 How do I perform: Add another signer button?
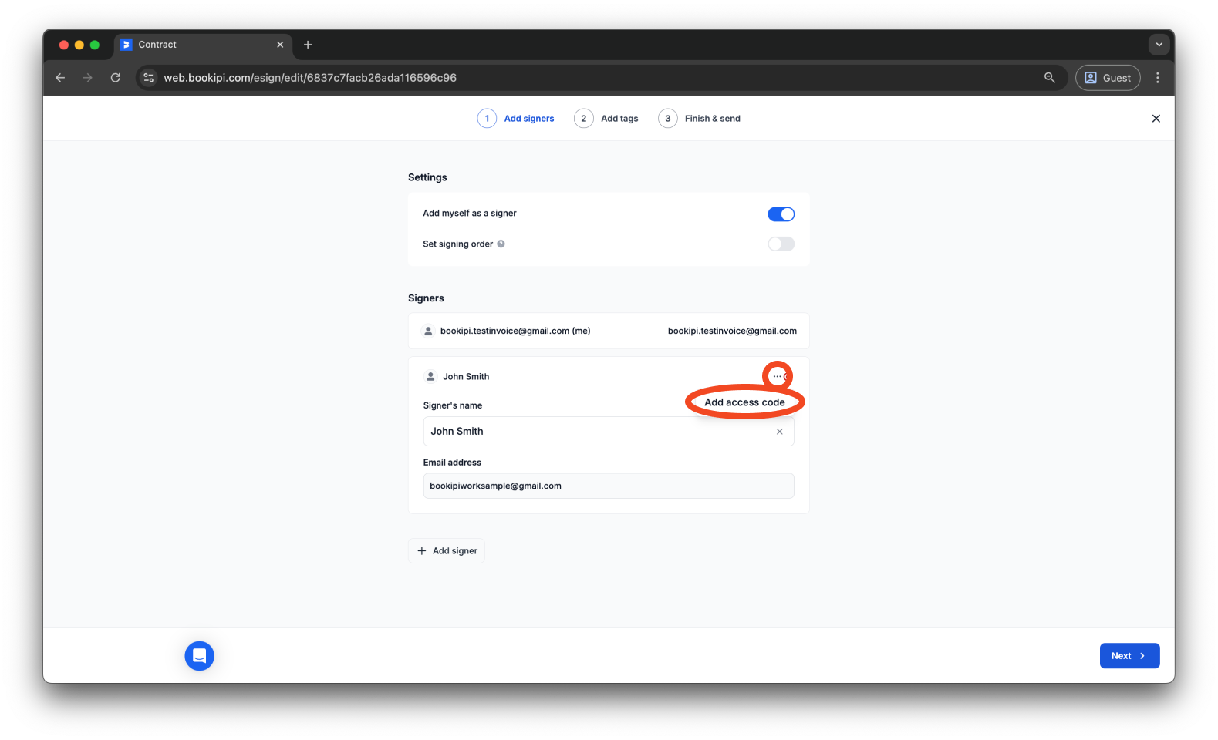click(447, 550)
